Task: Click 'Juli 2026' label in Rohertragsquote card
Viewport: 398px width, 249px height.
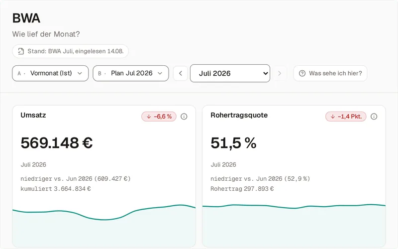Action: (x=223, y=165)
